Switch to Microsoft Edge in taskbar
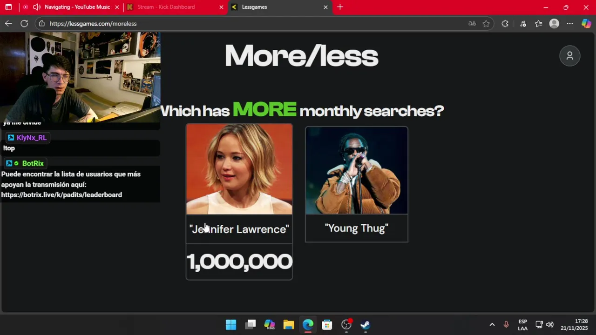 (x=308, y=324)
